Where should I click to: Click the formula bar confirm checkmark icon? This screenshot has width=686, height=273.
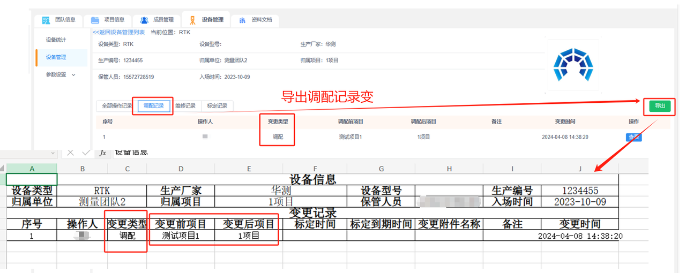86,153
